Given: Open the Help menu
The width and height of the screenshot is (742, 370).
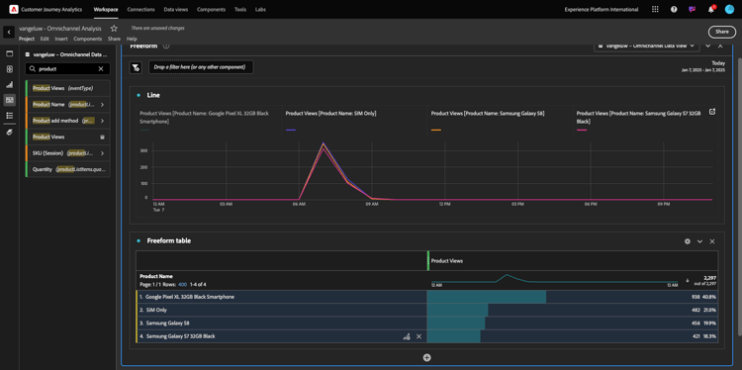Looking at the screenshot, I should 132,39.
